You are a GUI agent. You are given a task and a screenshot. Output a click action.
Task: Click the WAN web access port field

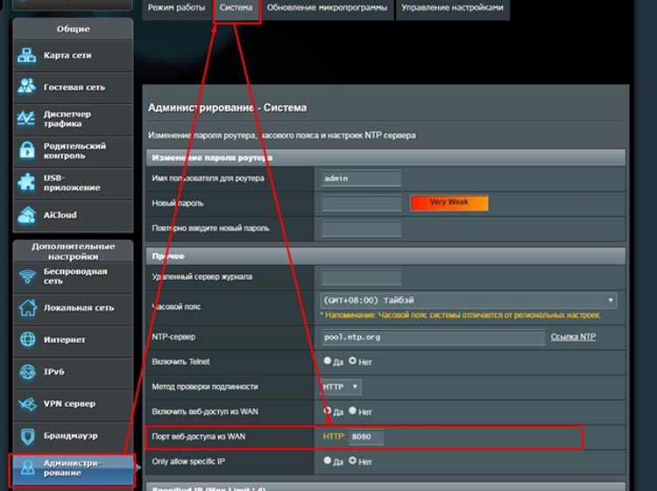(x=365, y=437)
